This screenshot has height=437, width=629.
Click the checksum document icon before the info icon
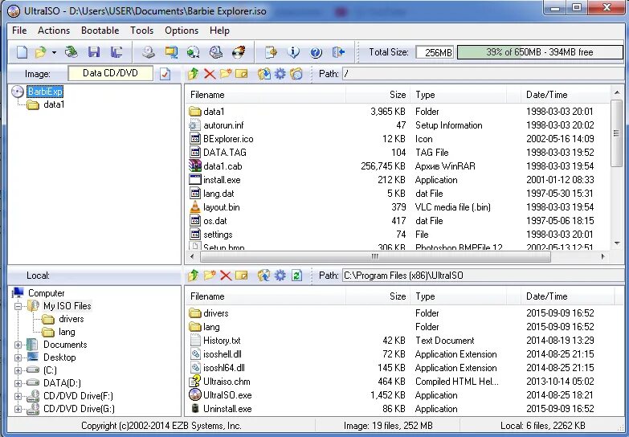click(x=271, y=52)
